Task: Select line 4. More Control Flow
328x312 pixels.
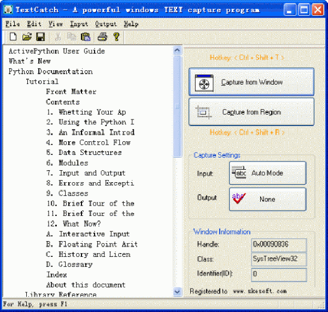Action: (x=88, y=142)
